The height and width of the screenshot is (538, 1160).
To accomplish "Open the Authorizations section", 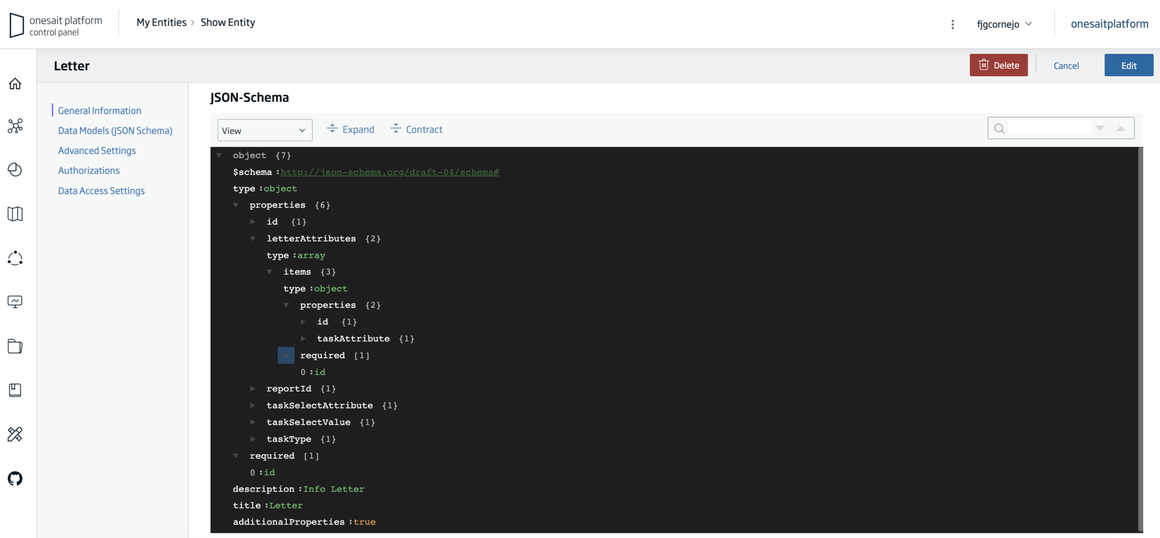I will [88, 170].
